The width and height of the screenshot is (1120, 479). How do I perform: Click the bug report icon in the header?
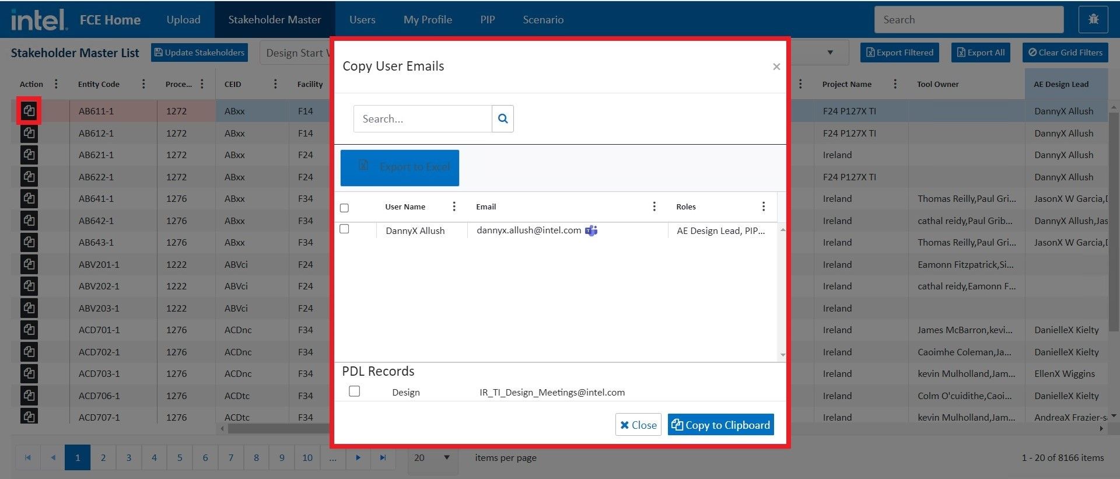click(x=1093, y=20)
